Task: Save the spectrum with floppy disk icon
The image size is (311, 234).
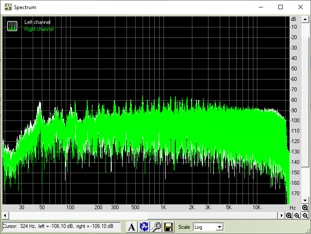Action: (x=168, y=227)
